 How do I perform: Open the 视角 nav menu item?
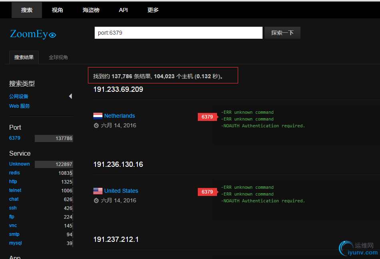tap(57, 10)
